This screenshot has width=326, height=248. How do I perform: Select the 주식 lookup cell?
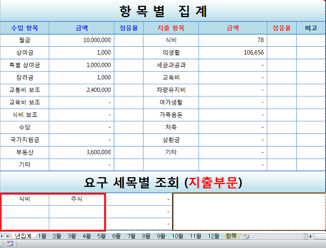(77, 199)
